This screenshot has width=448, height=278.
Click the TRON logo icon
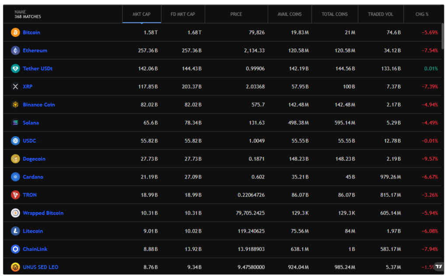tap(15, 195)
